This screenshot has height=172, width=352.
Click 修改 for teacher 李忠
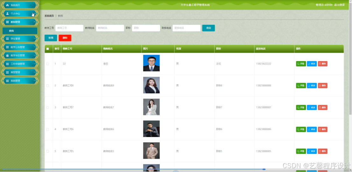click(312, 64)
